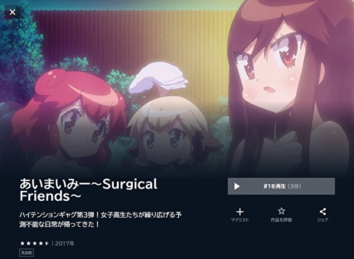Click the first filled rating star
Screen dimensions: 354x259
tap(22, 243)
